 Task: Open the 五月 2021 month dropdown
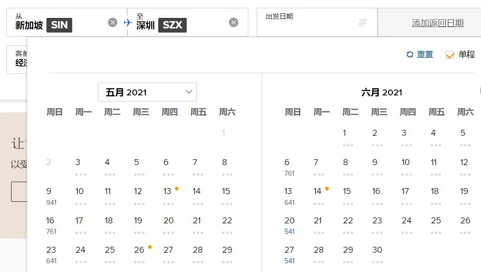pyautogui.click(x=147, y=92)
